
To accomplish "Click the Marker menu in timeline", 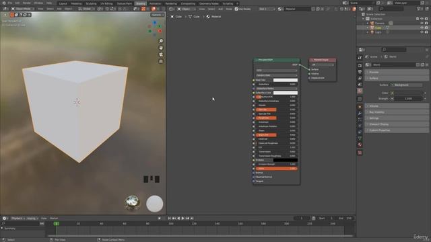I will pyautogui.click(x=54, y=218).
